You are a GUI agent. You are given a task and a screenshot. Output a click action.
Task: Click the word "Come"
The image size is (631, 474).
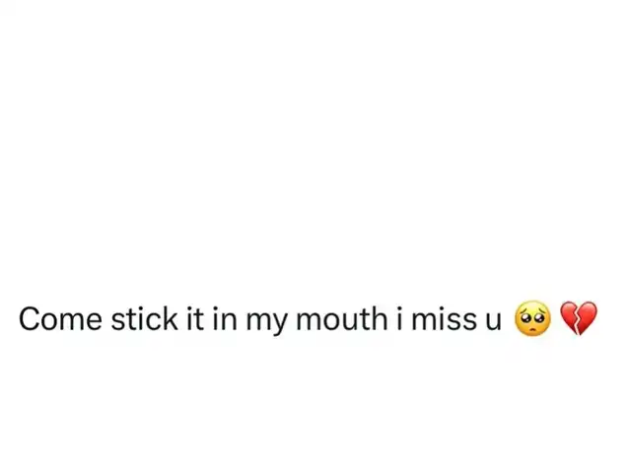tap(60, 319)
